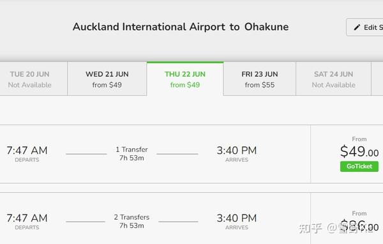Click the 7:47 AM departure of second trip
Viewport: 383px width, 244px height.
click(x=27, y=218)
